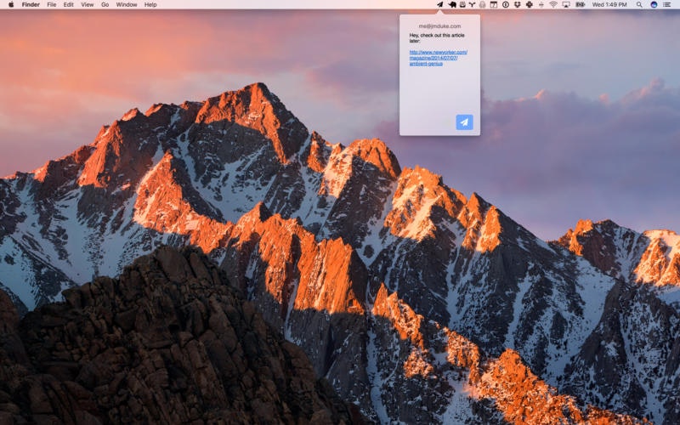Image resolution: width=680 pixels, height=425 pixels.
Task: Open the Go menu
Action: (x=105, y=4)
